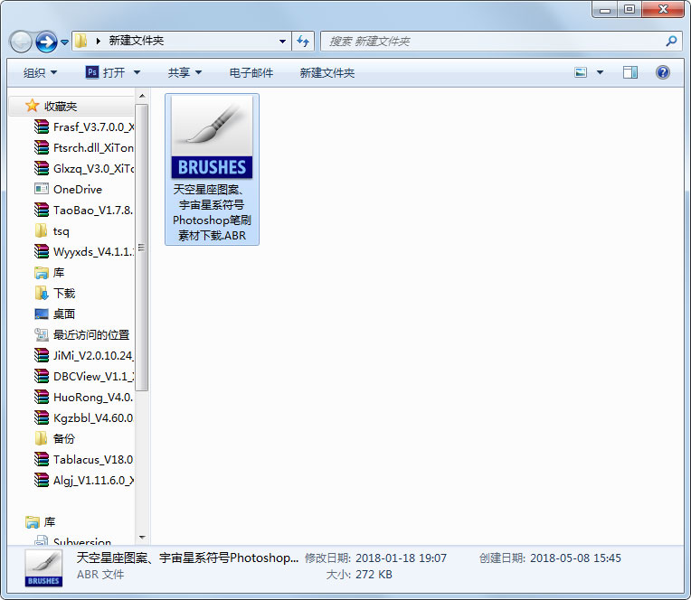The width and height of the screenshot is (691, 600).
Task: Click the blue Help question mark icon
Action: pyautogui.click(x=662, y=72)
